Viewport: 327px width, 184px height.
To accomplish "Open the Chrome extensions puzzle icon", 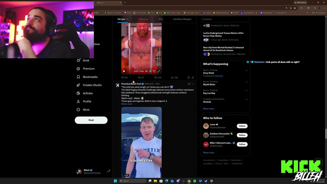I will coord(301,8).
